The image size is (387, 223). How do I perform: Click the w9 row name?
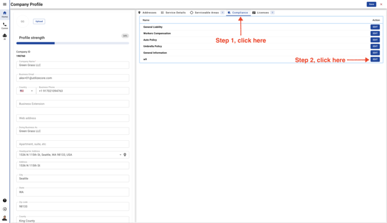(145, 59)
